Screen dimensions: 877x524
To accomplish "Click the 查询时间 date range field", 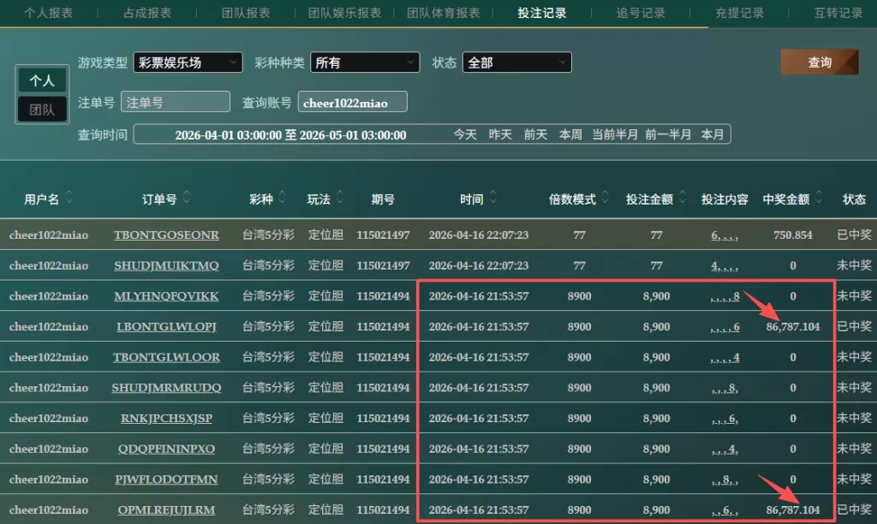I will pos(291,135).
